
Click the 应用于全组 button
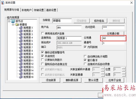[x=115, y=80]
